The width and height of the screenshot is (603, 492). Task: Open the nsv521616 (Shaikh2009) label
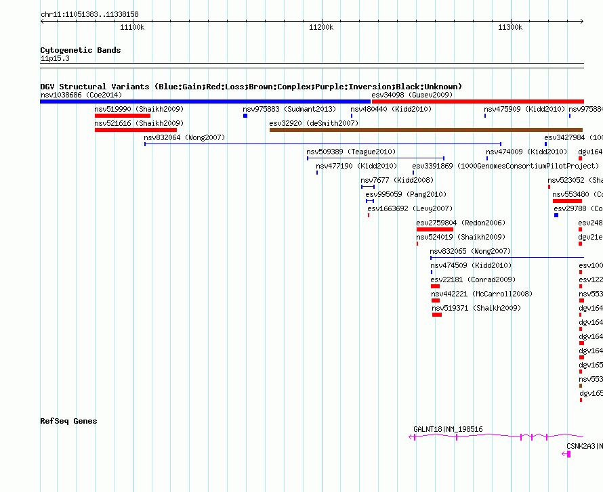tap(139, 123)
